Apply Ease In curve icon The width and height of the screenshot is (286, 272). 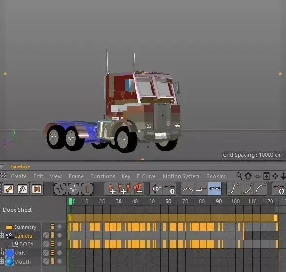[247, 189]
